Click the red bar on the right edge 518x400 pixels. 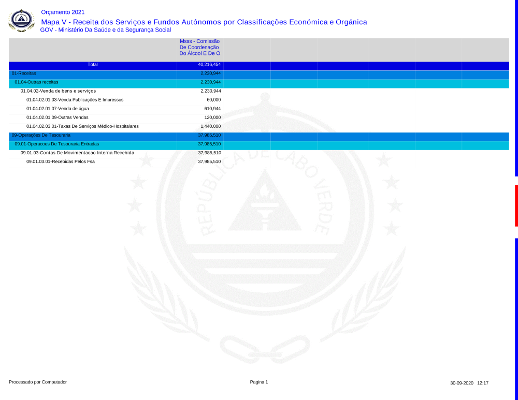516,205
